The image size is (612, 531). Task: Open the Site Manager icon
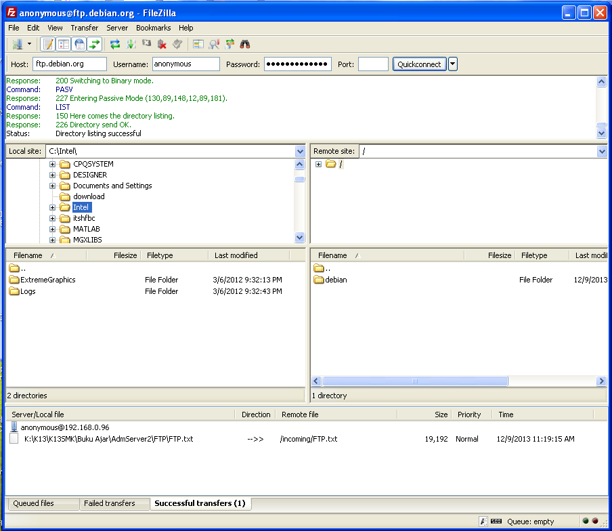coord(17,45)
